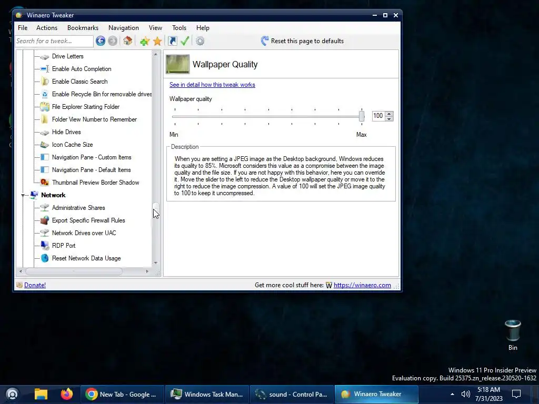Click the Forward navigation arrow icon

[x=113, y=41]
